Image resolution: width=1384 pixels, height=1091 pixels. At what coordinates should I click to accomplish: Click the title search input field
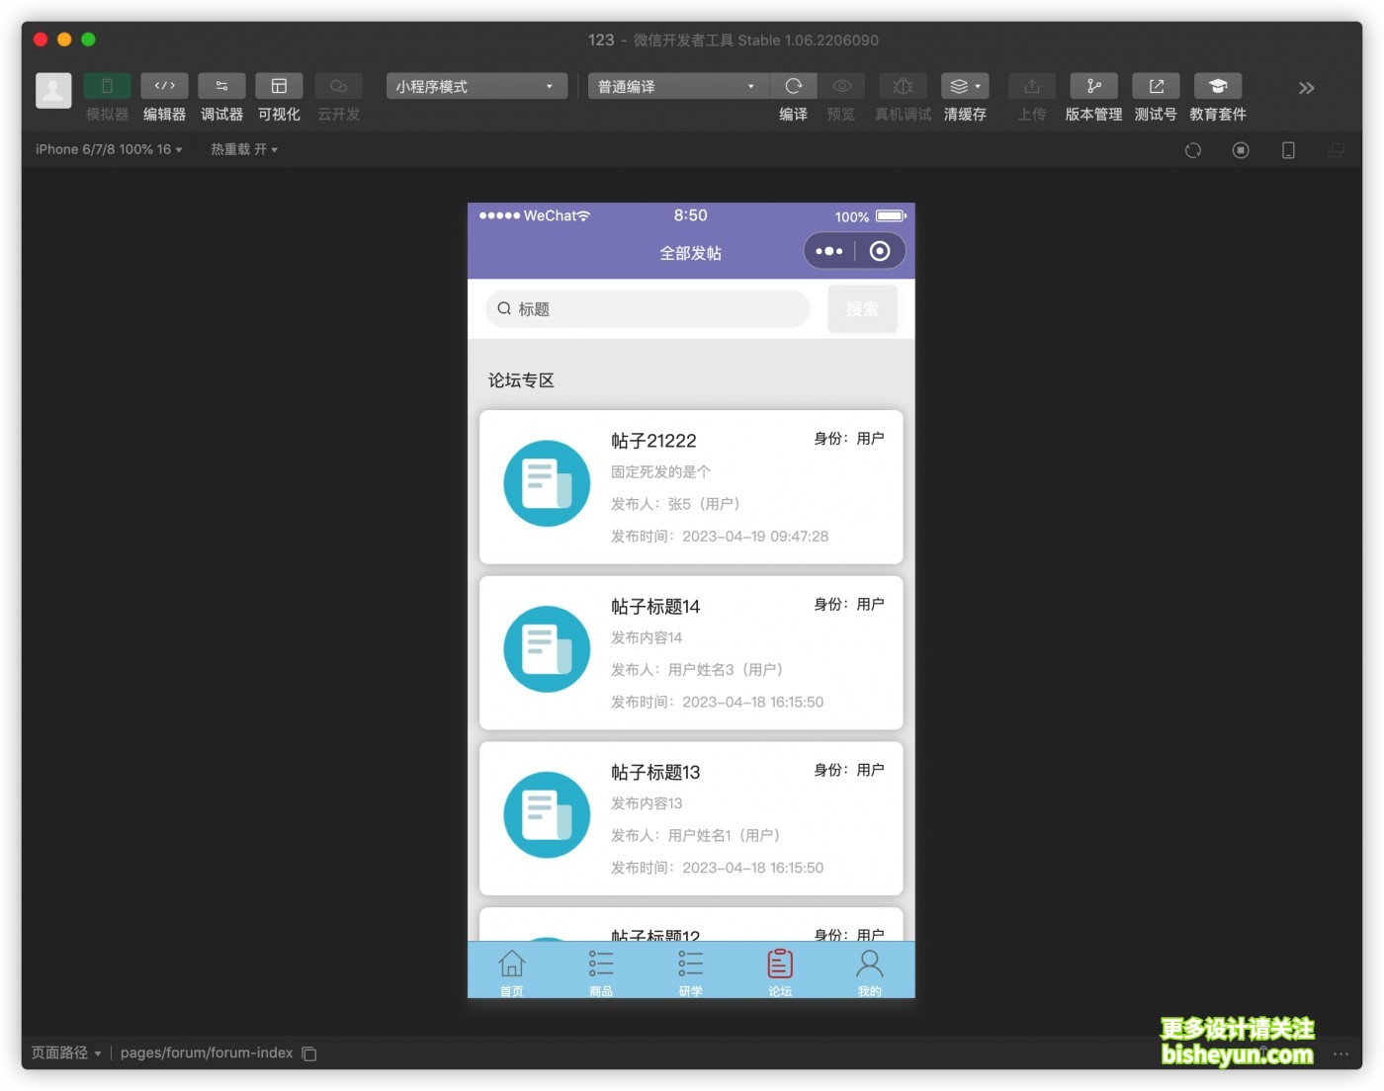click(648, 308)
